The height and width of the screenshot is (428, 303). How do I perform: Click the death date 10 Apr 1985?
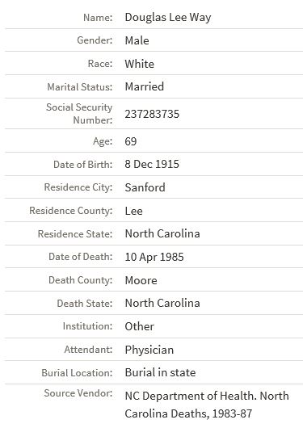(x=154, y=257)
